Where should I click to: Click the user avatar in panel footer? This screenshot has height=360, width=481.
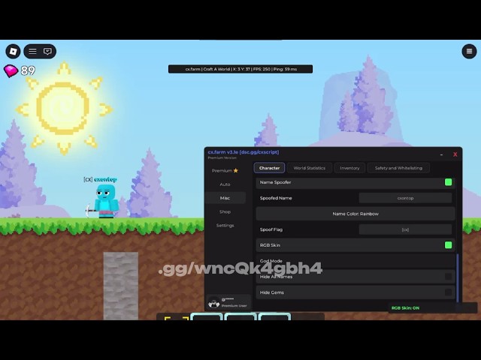(x=213, y=302)
